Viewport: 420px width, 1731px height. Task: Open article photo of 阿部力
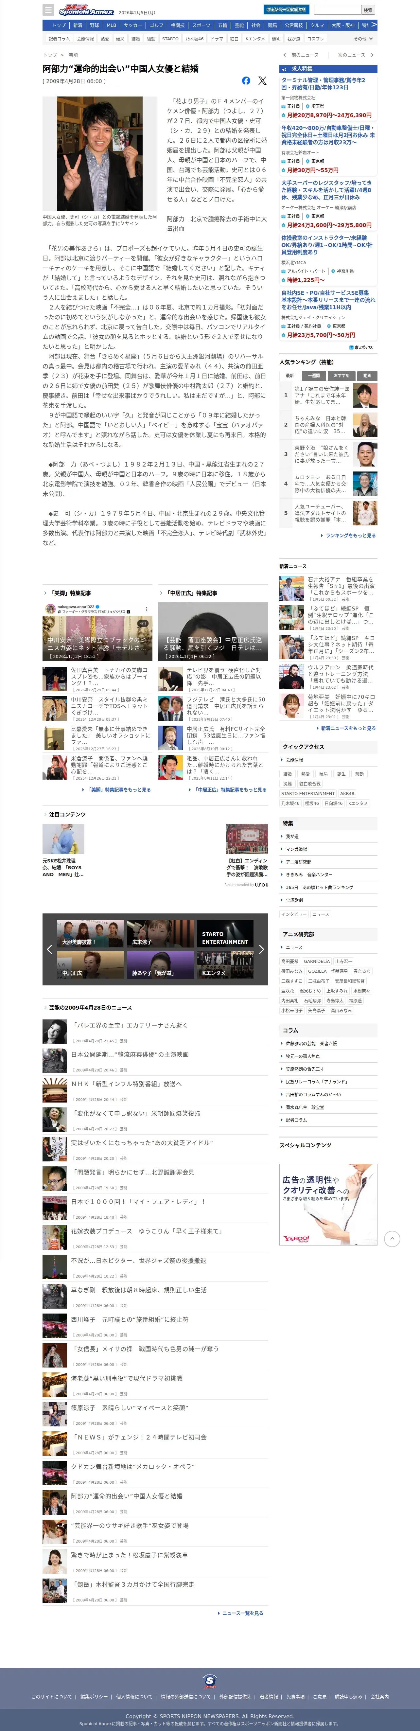click(99, 154)
